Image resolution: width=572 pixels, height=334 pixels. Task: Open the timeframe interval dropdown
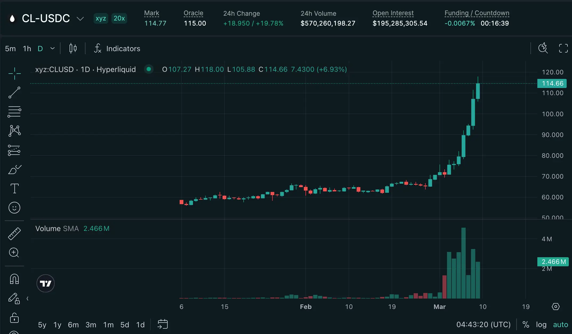point(53,49)
